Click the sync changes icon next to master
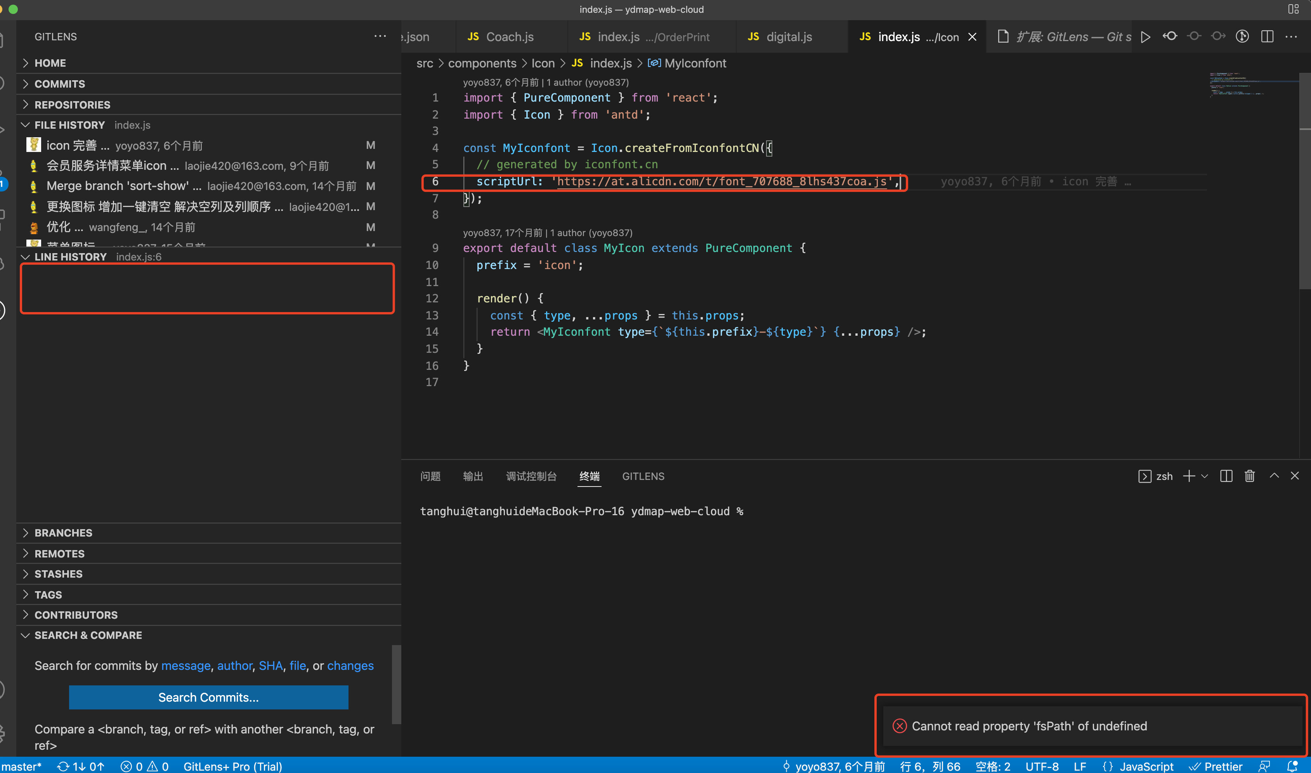This screenshot has height=773, width=1311. click(64, 766)
